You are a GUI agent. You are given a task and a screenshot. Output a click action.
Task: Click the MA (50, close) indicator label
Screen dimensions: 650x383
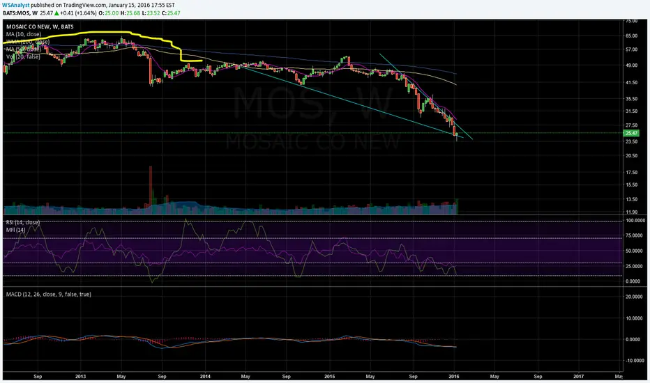24,49
